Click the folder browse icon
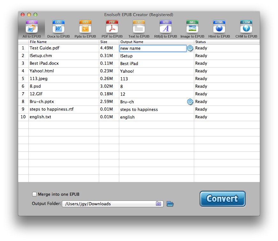Image resolution: width=278 pixels, height=241 pixels. [170, 203]
